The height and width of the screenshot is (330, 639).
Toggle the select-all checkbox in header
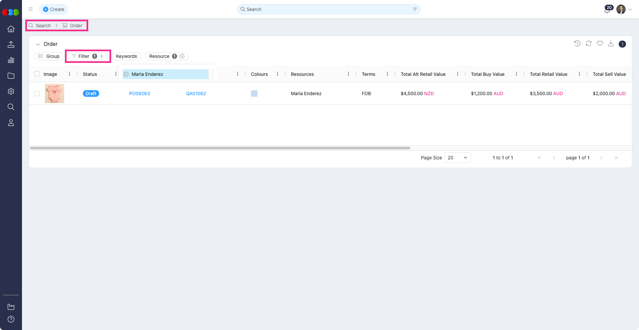pyautogui.click(x=37, y=74)
